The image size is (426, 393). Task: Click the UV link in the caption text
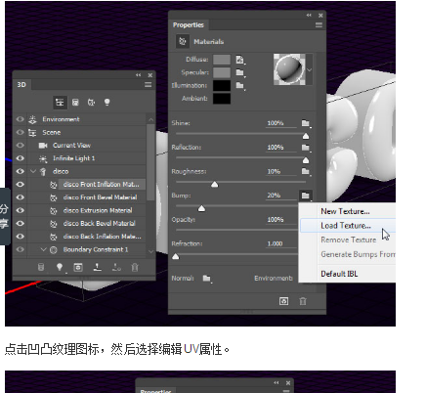pyautogui.click(x=192, y=349)
